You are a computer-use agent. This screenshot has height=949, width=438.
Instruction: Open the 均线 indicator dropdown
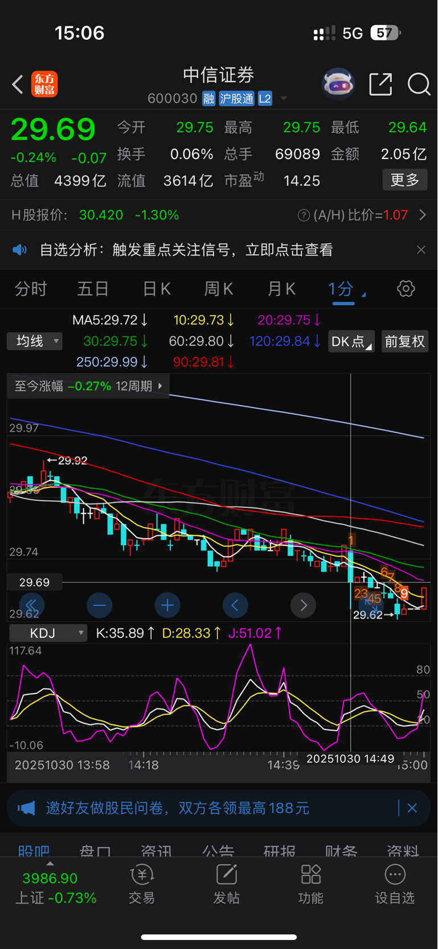click(x=35, y=341)
